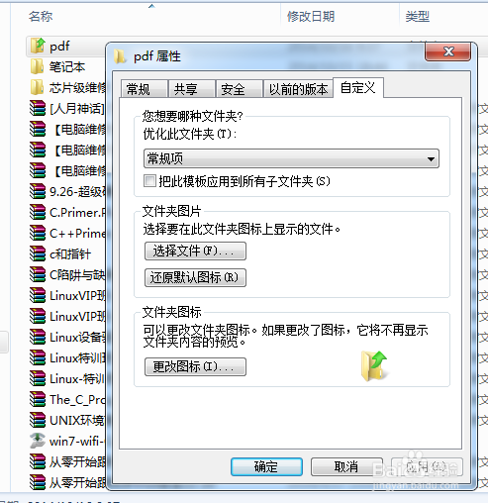Open the 常规项 folder type dropdown

pos(291,158)
